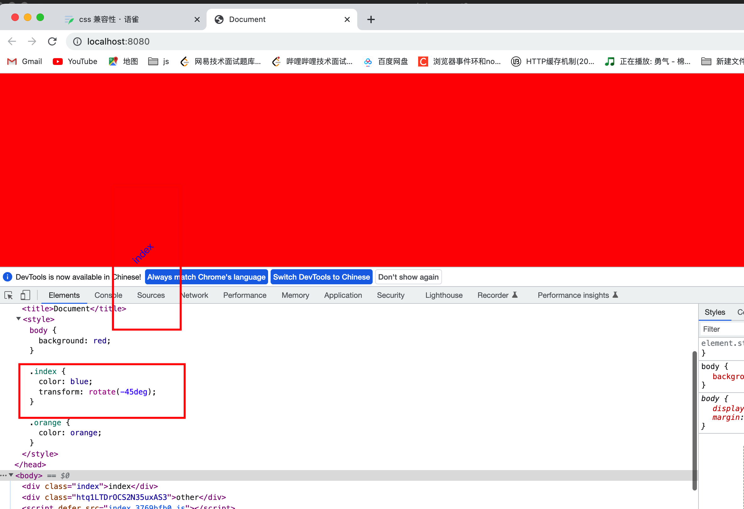Collapse the body element tree node
744x509 pixels.
coord(11,475)
